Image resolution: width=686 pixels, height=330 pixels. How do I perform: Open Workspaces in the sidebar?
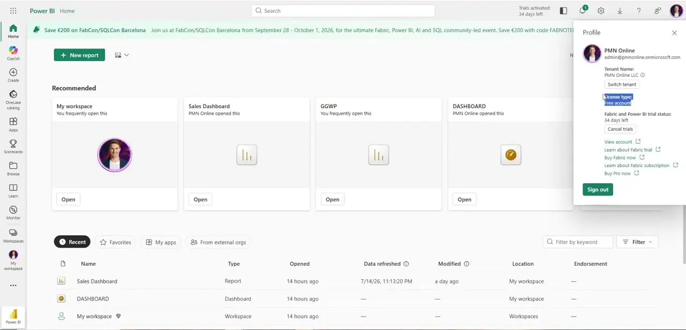pyautogui.click(x=13, y=236)
